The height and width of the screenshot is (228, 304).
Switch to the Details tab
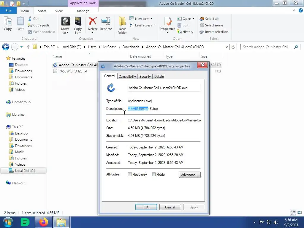pyautogui.click(x=159, y=77)
